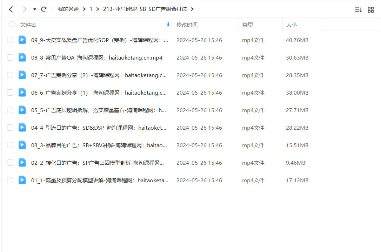The height and width of the screenshot is (252, 381).
Task: Click video icon of 09_9-大卖实战复盘 file
Action: 22,40
